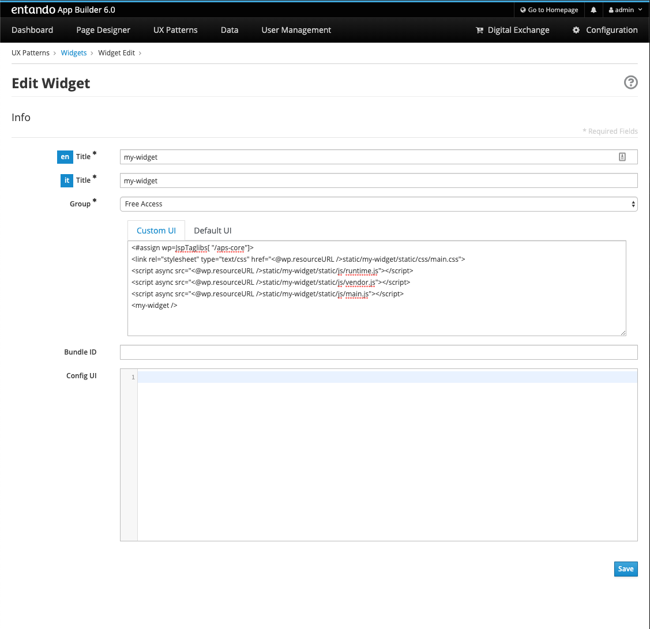Open the notifications bell icon

click(593, 10)
